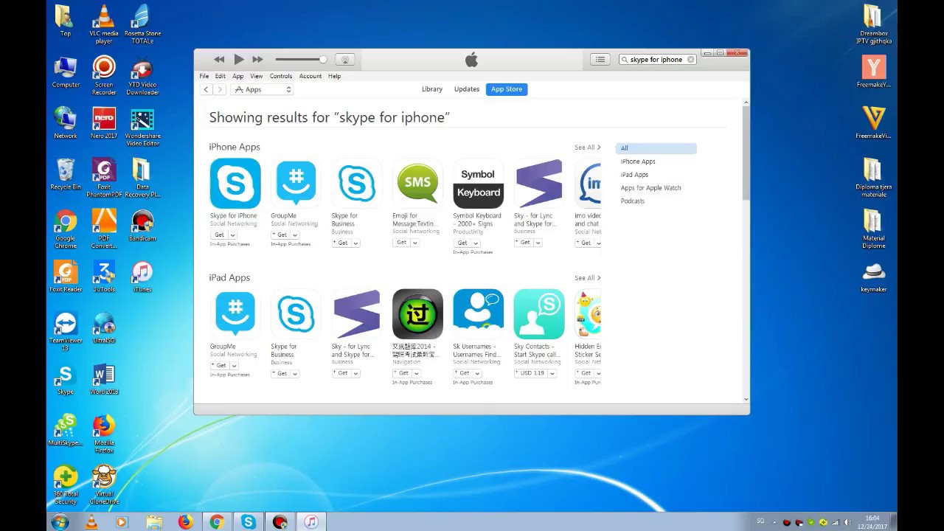The image size is (944, 531).
Task: Open Symbol Keyboard app icon
Action: point(478,184)
